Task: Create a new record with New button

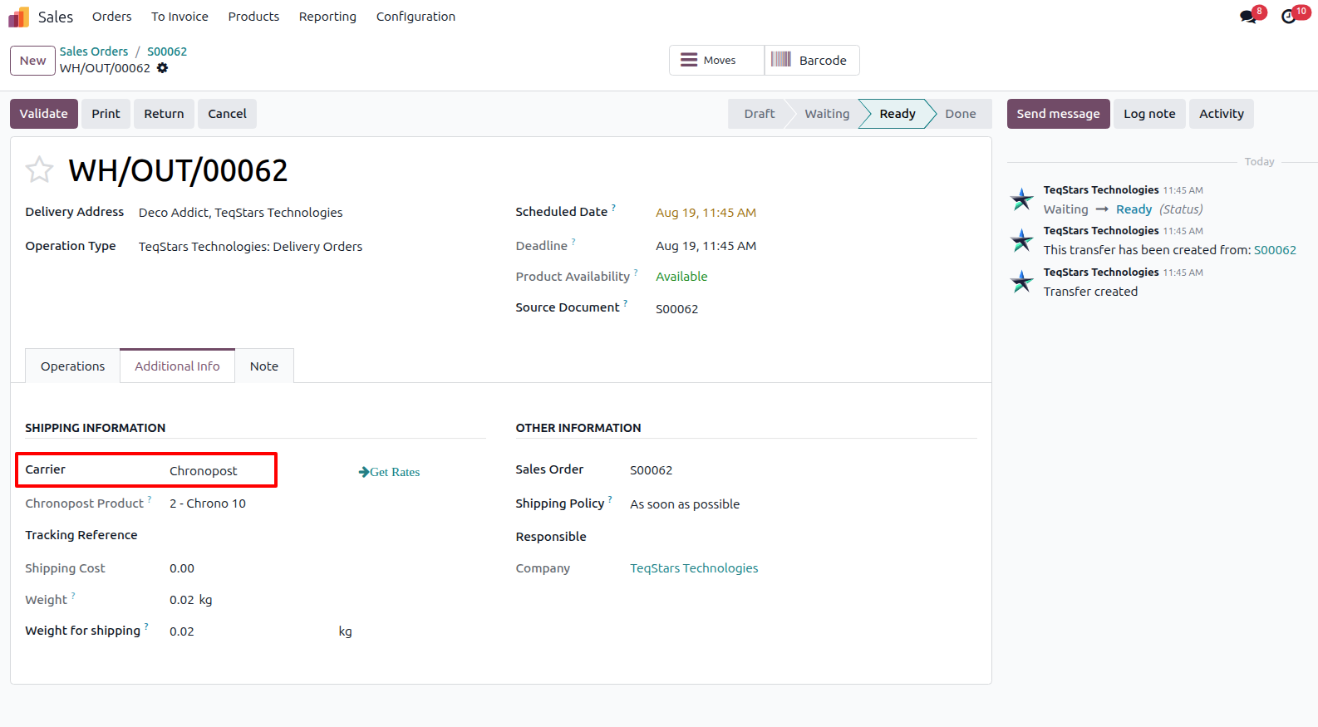Action: (32, 61)
